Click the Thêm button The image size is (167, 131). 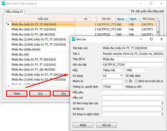coord(17,94)
